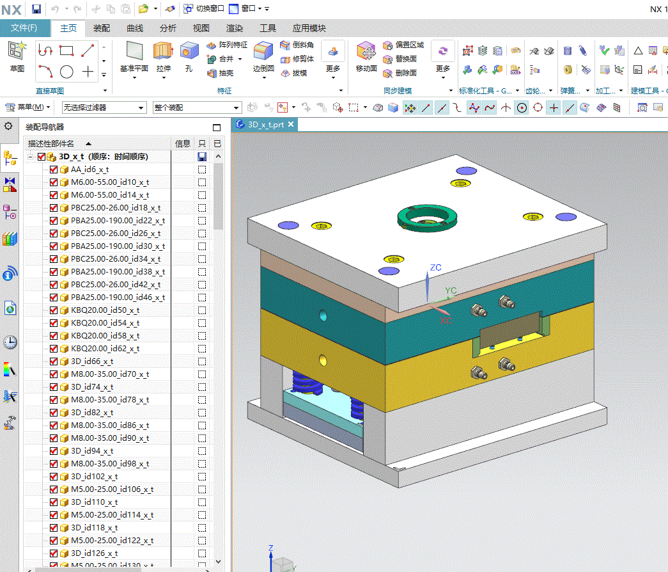This screenshot has height=572, width=668.
Task: Select the Rectangle sketch tool
Action: [66, 51]
